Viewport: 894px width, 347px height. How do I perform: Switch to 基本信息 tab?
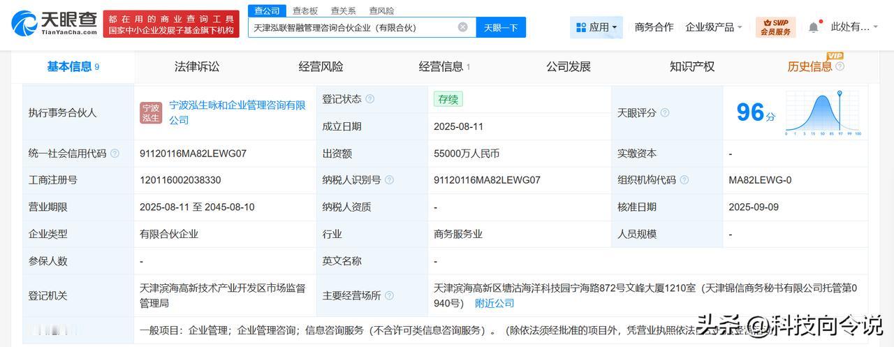click(73, 66)
